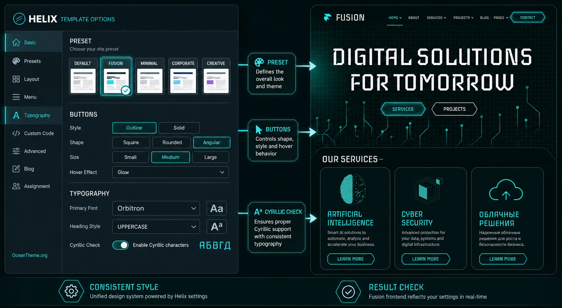Toggle the Enable Cyrillic characters switch
The width and height of the screenshot is (562, 308).
click(x=120, y=245)
